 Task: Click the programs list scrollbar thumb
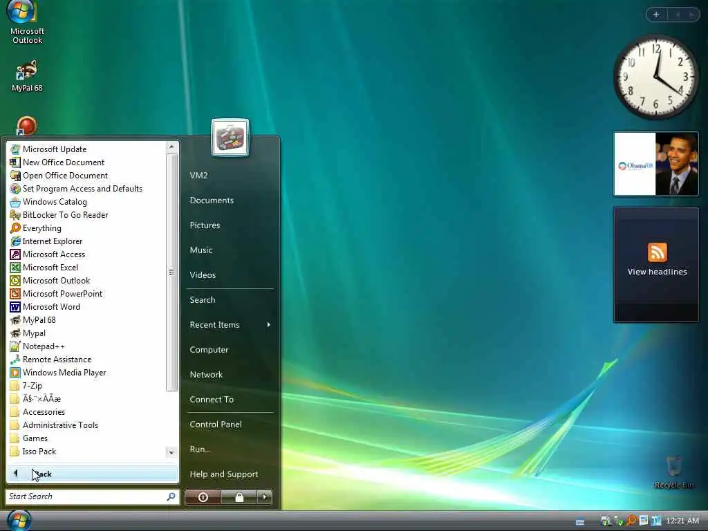(x=171, y=272)
